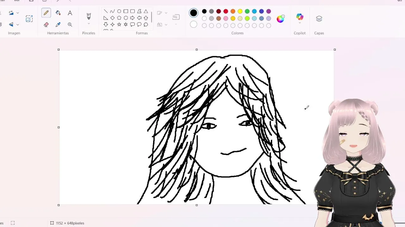Select Color 2 secondary white swatch
This screenshot has width=405, height=227.
coord(194,25)
